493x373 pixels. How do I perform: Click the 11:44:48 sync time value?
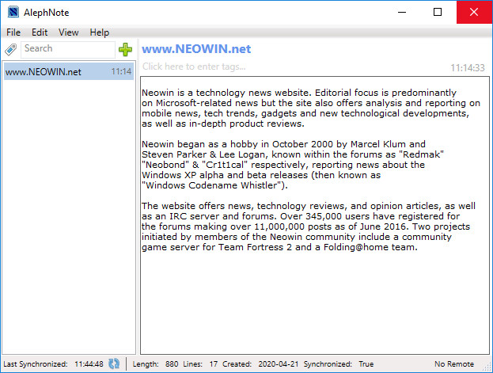coord(89,363)
